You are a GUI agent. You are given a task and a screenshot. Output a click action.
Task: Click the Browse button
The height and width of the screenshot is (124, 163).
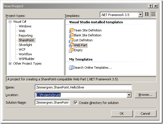click(146, 95)
